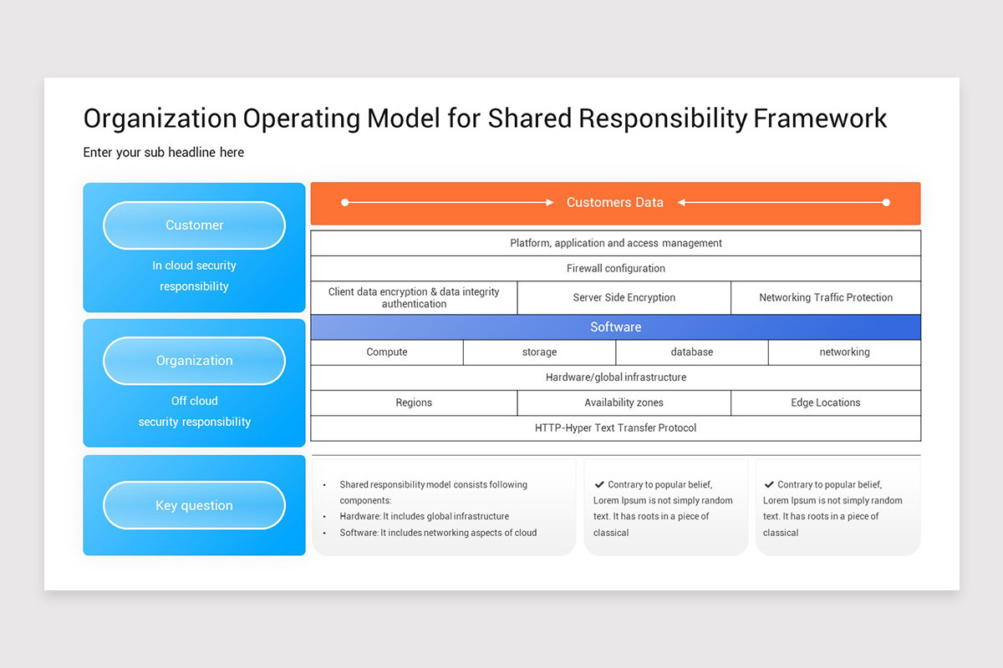Click the right endpoint dot of the Customers Data arrow
The image size is (1003, 668).
coord(885,201)
